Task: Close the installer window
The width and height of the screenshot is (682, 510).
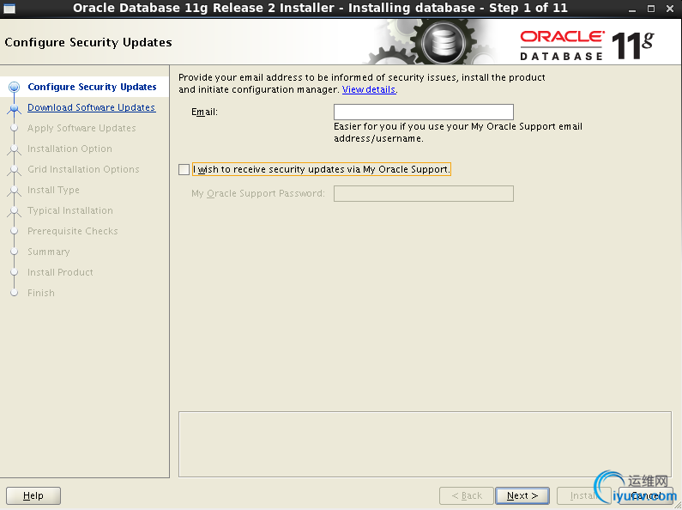Action: tap(670, 9)
